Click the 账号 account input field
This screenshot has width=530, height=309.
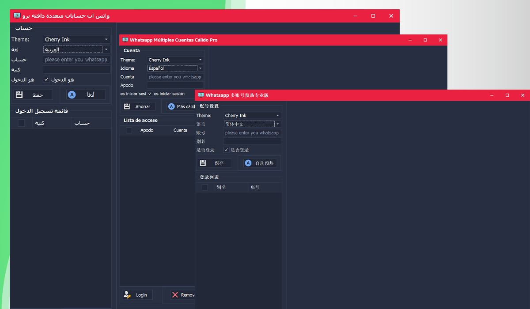(x=252, y=132)
